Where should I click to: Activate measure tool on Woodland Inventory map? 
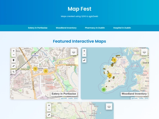84,61
